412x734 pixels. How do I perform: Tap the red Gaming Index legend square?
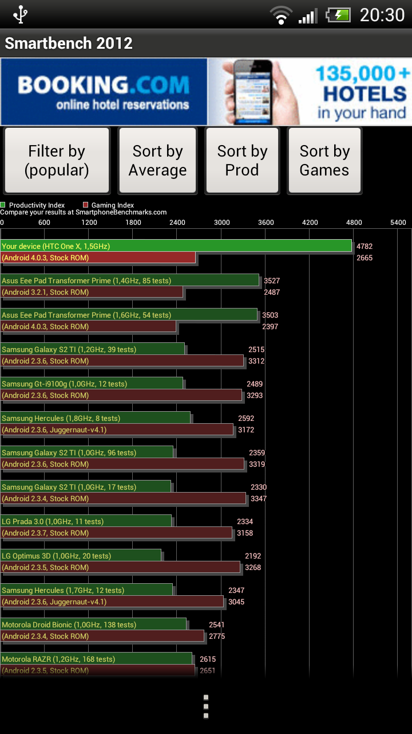(86, 205)
